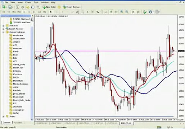Screen dimensions: 185x129
Task: Select the ZigZag indicator
Action: pos(16,113)
